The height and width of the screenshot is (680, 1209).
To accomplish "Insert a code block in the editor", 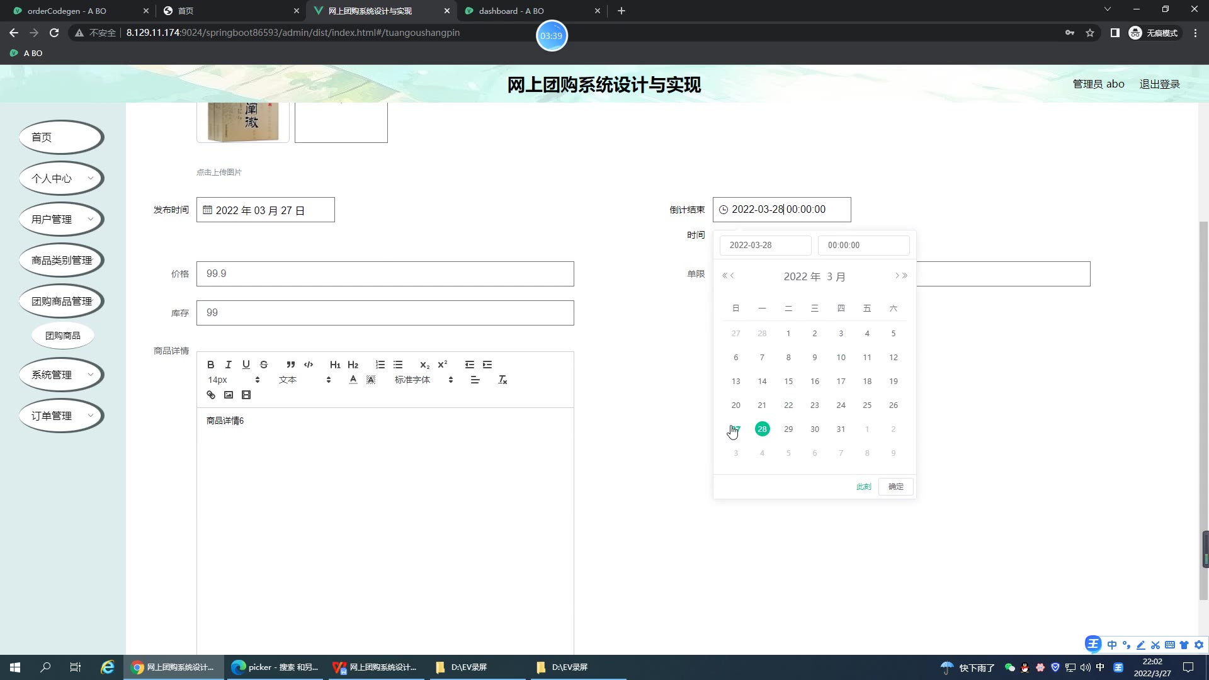I will pos(309,365).
